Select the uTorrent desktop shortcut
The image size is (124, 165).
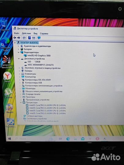tap(9, 93)
